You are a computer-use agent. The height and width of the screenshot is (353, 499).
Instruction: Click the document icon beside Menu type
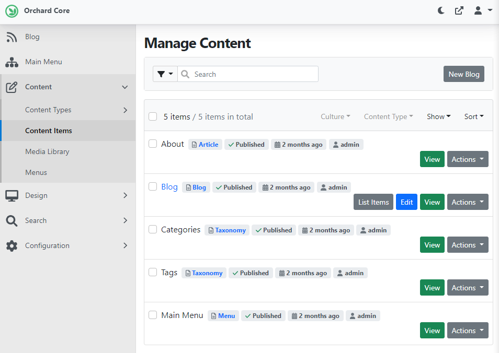(213, 316)
